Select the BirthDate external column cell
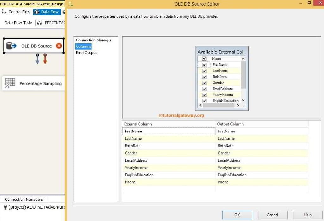324x221 pixels. click(169, 146)
